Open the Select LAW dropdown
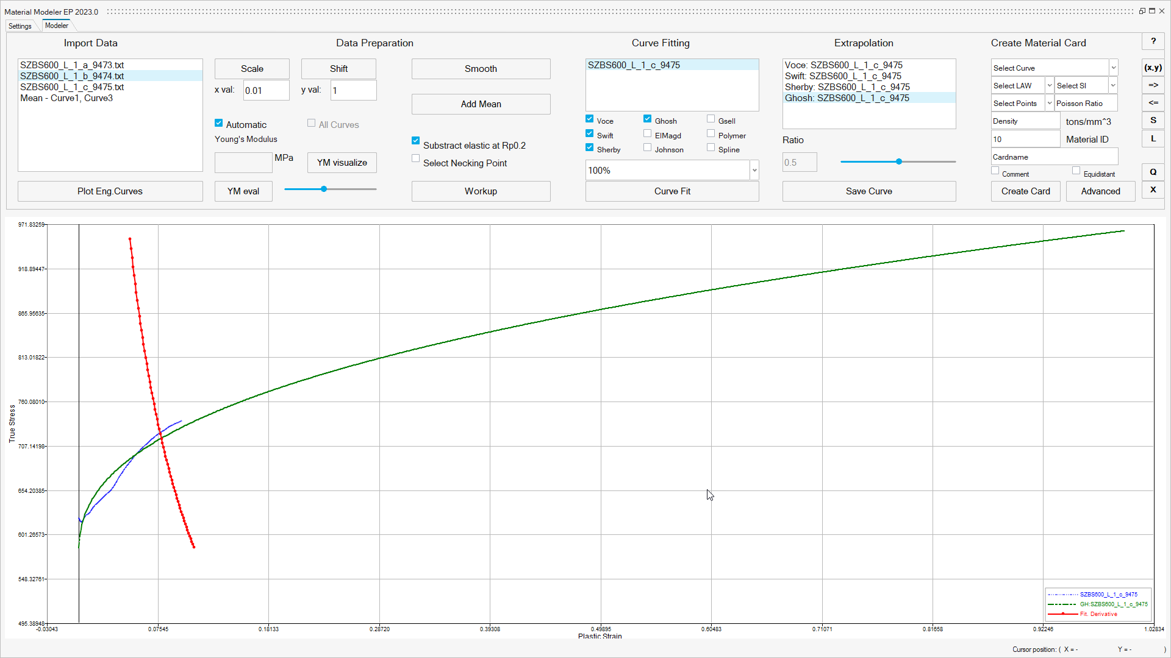The image size is (1171, 658). [x=1049, y=86]
